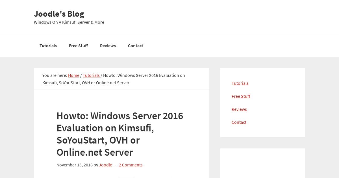339x178 pixels.
Task: Open Contact in the top navigation
Action: point(136,45)
